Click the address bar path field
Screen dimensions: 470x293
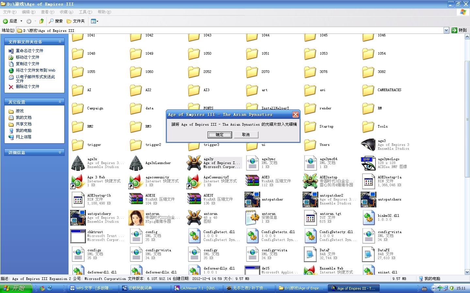click(x=230, y=30)
